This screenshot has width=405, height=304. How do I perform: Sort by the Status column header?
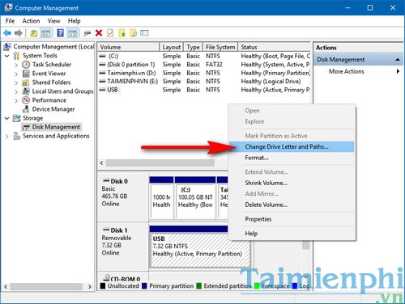point(275,47)
